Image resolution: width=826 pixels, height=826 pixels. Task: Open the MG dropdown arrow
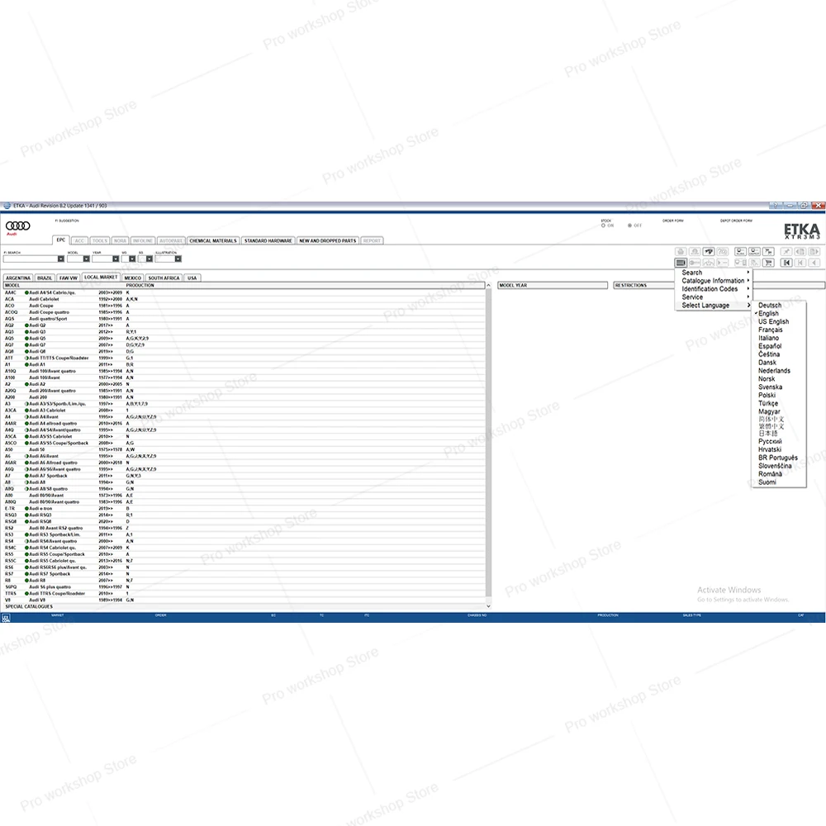[132, 259]
